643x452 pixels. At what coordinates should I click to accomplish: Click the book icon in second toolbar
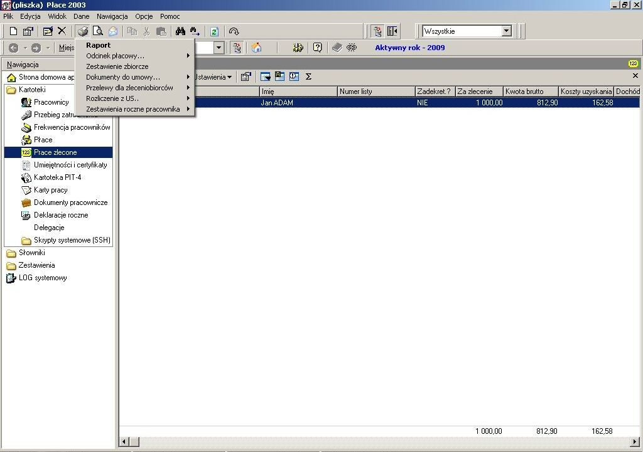click(x=337, y=48)
